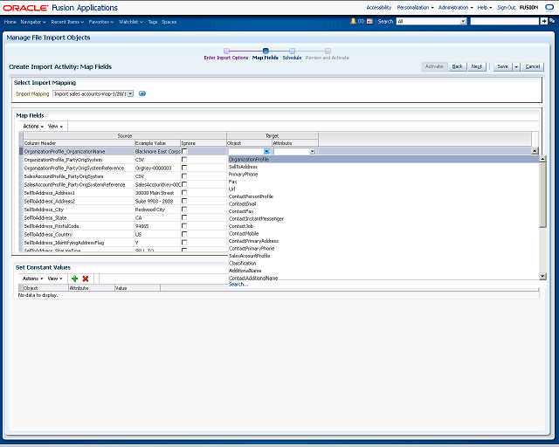Open the Import Mapping dropdown
The image size is (559, 447).
pos(129,93)
